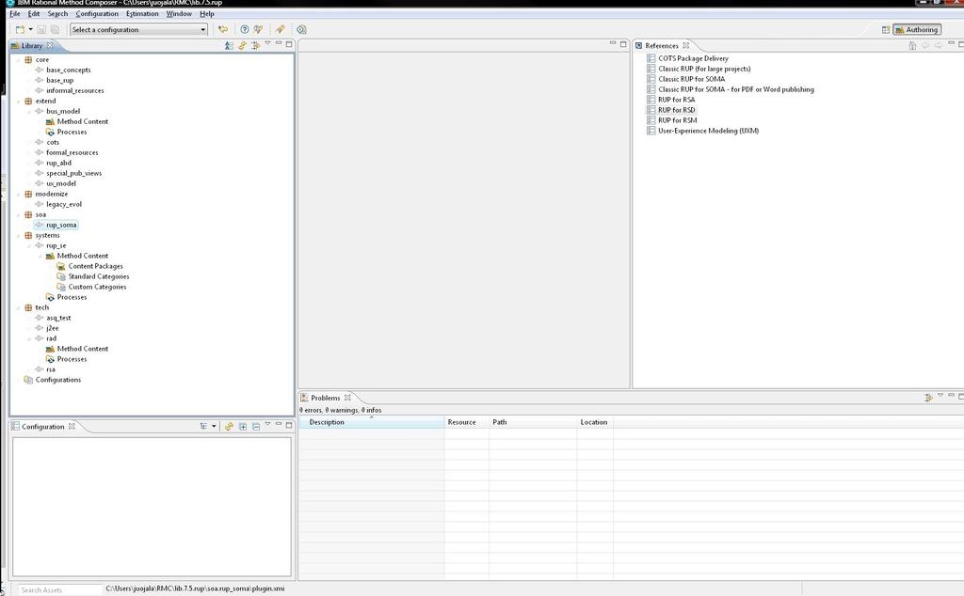Open the Window menu
Image resolution: width=964 pixels, height=596 pixels.
point(179,13)
